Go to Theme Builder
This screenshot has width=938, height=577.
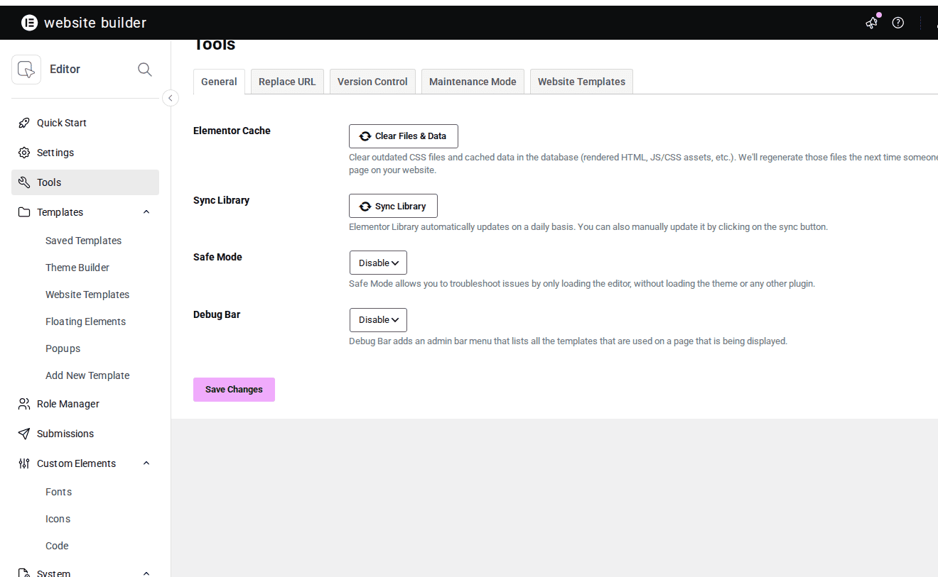[77, 268]
